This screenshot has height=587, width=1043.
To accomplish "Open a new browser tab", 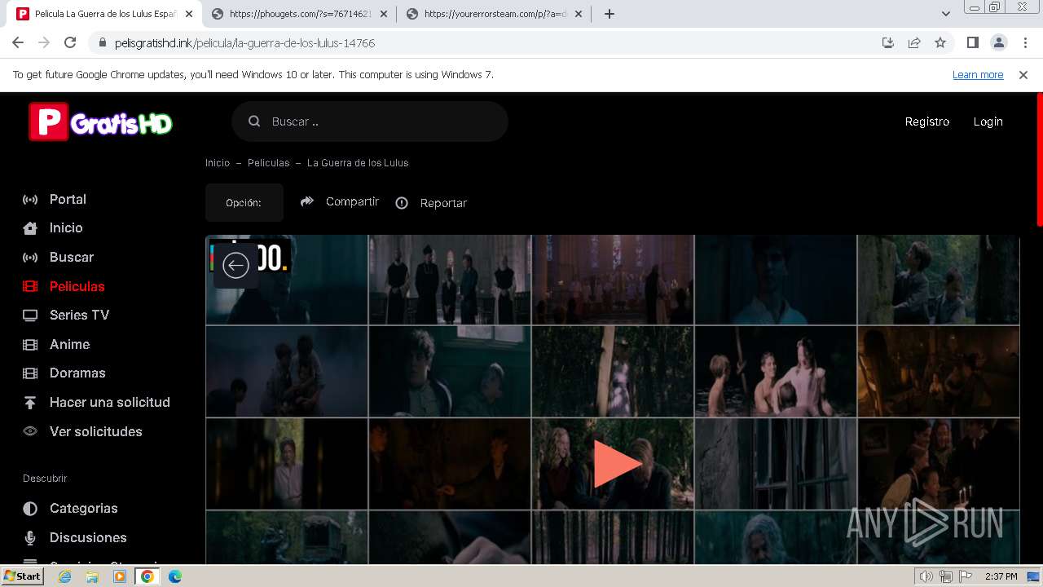I will click(x=609, y=14).
